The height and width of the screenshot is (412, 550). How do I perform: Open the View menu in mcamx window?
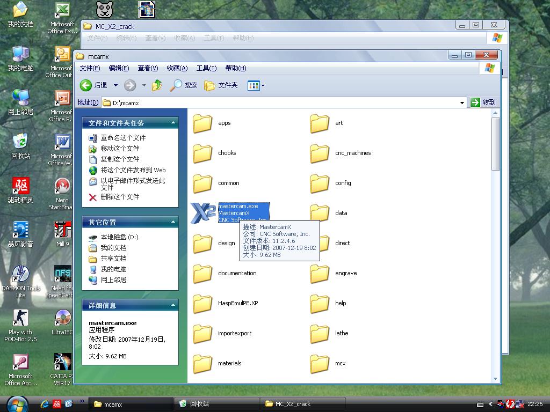[148, 68]
